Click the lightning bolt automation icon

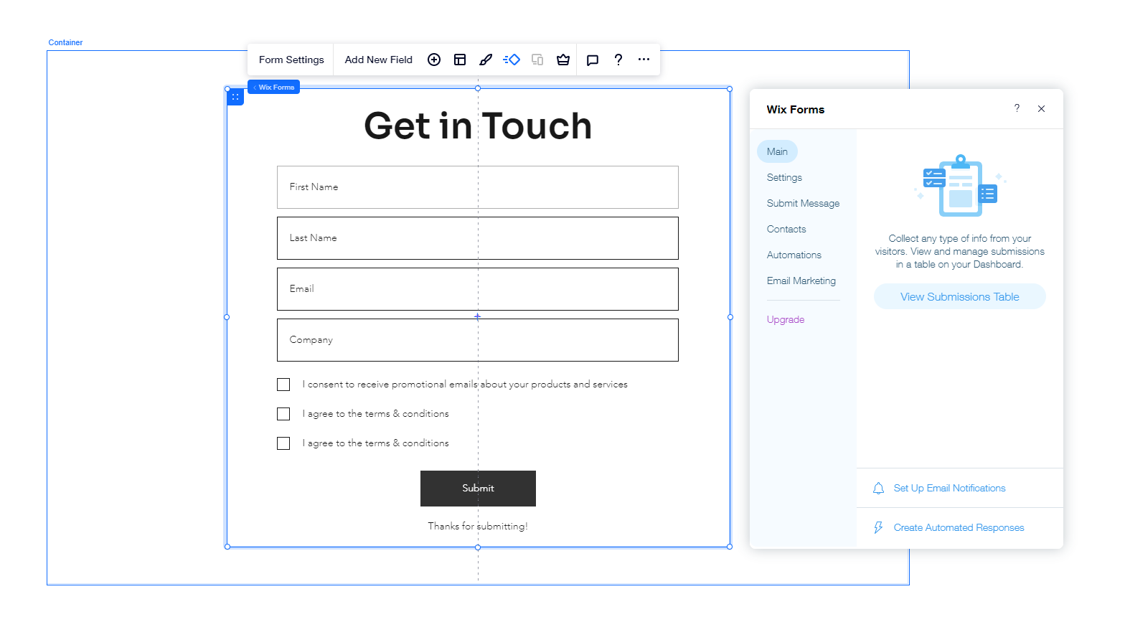(x=878, y=528)
